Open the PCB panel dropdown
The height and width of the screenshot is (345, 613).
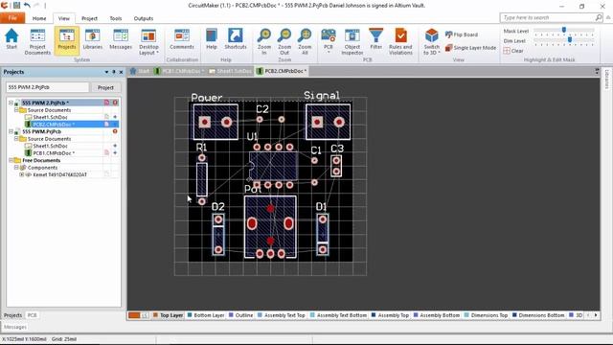tap(328, 40)
